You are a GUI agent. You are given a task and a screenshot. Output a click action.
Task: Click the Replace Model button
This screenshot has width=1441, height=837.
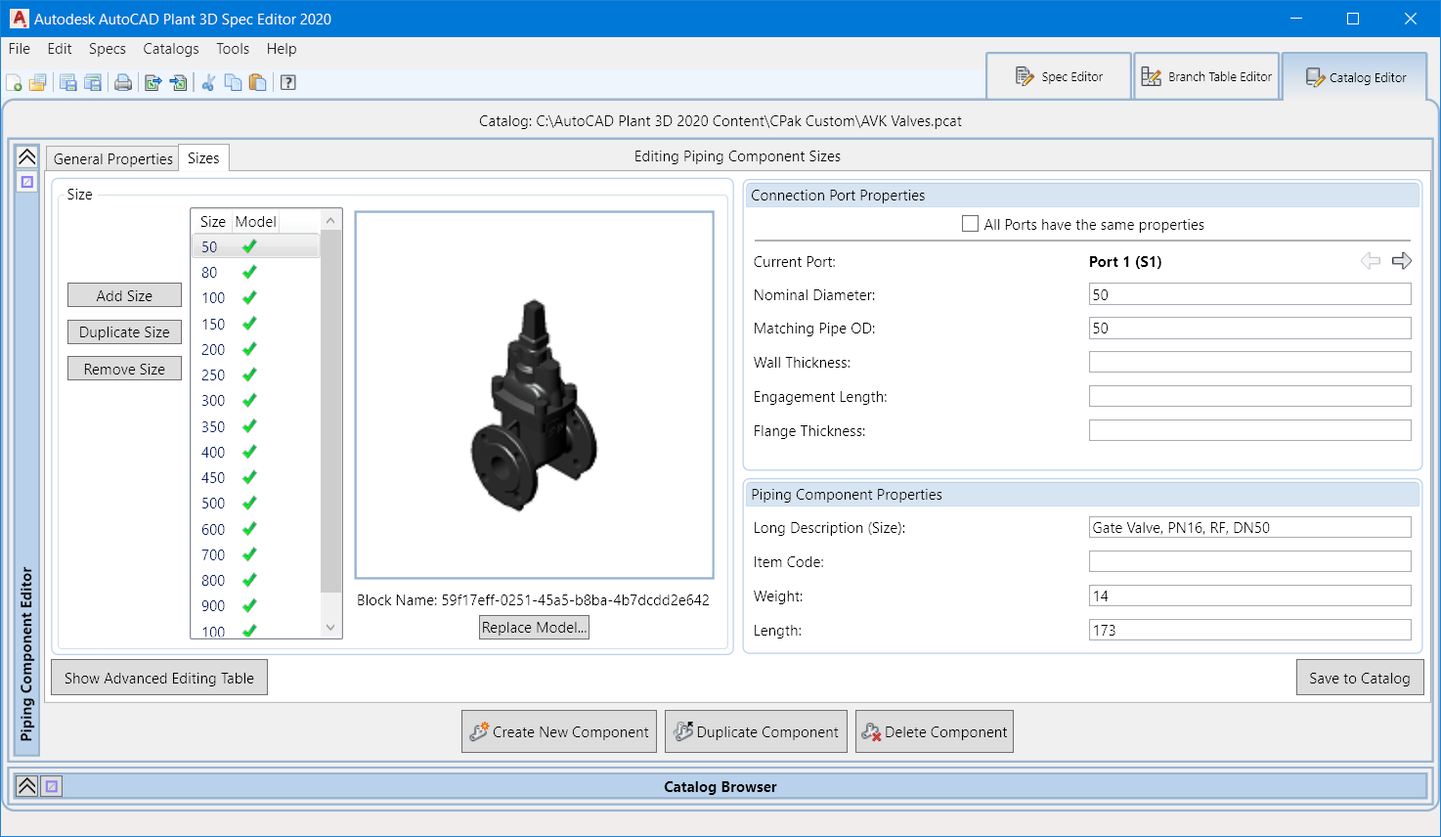pyautogui.click(x=534, y=628)
